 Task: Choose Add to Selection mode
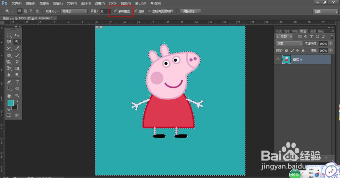click(x=26, y=11)
